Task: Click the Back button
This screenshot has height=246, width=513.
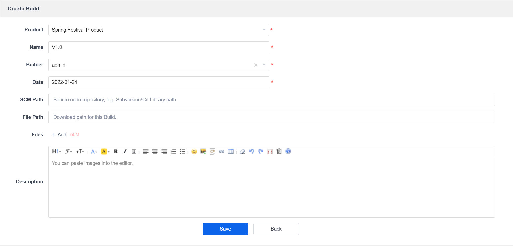Action: [x=276, y=229]
